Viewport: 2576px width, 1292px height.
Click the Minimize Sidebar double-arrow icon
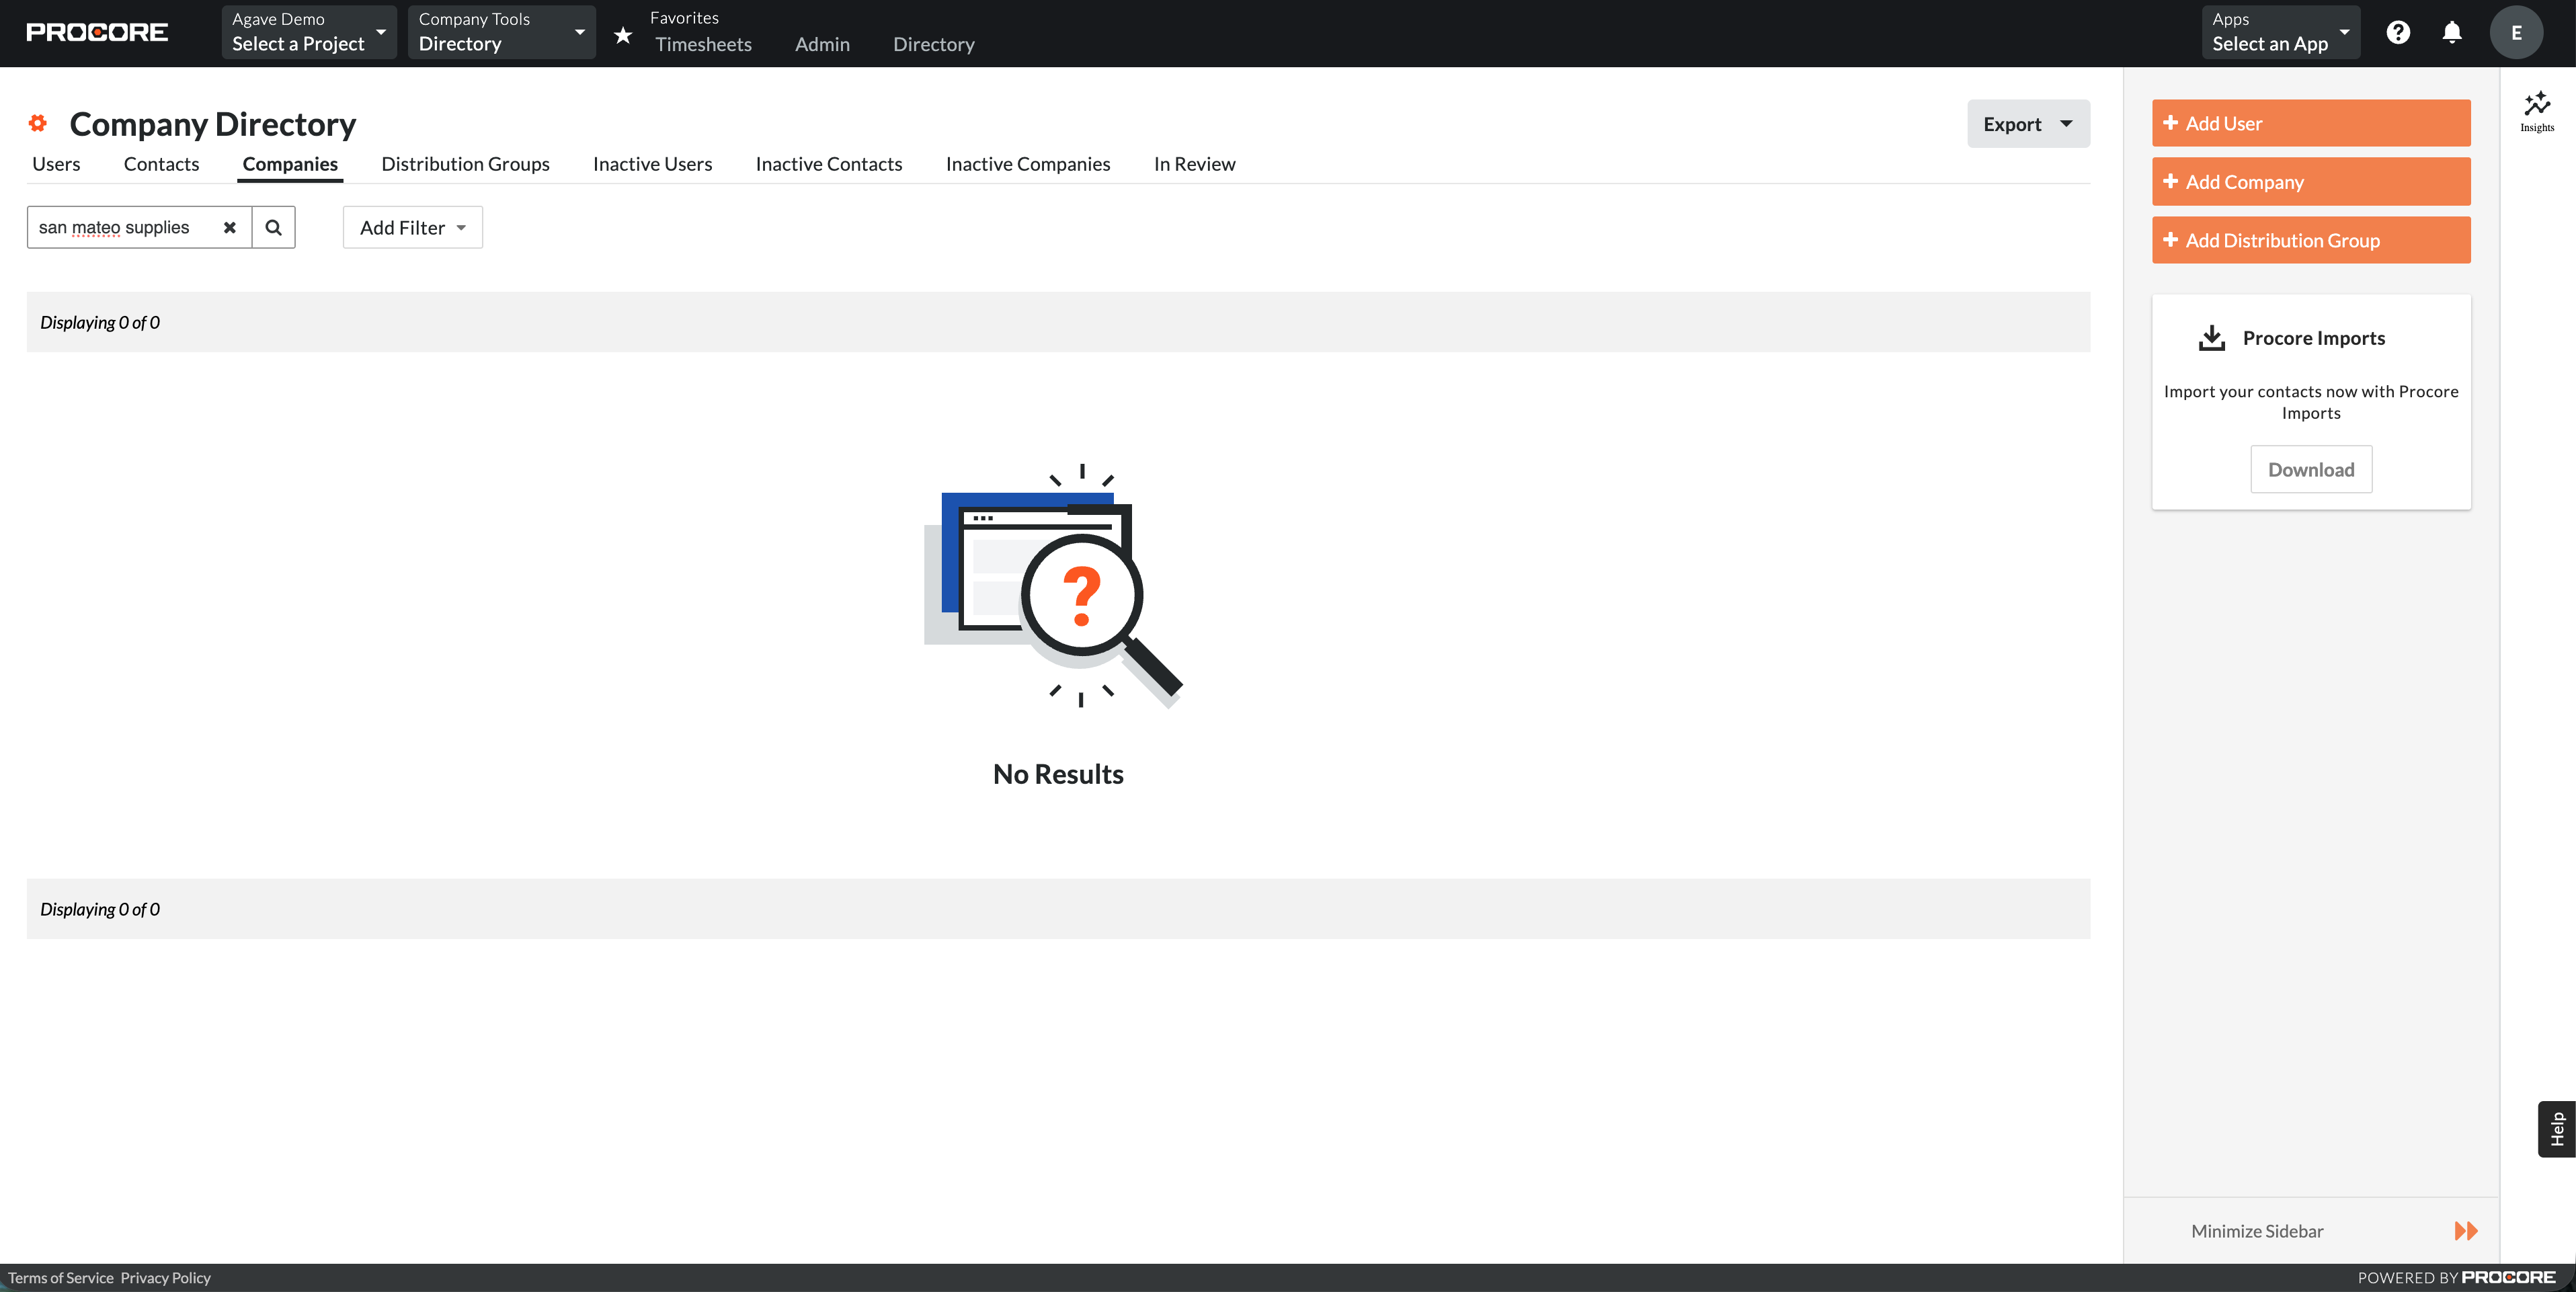click(2466, 1231)
